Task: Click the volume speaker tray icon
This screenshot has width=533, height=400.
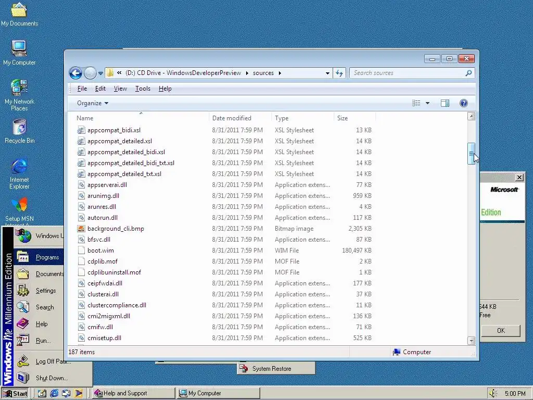Action: click(493, 394)
